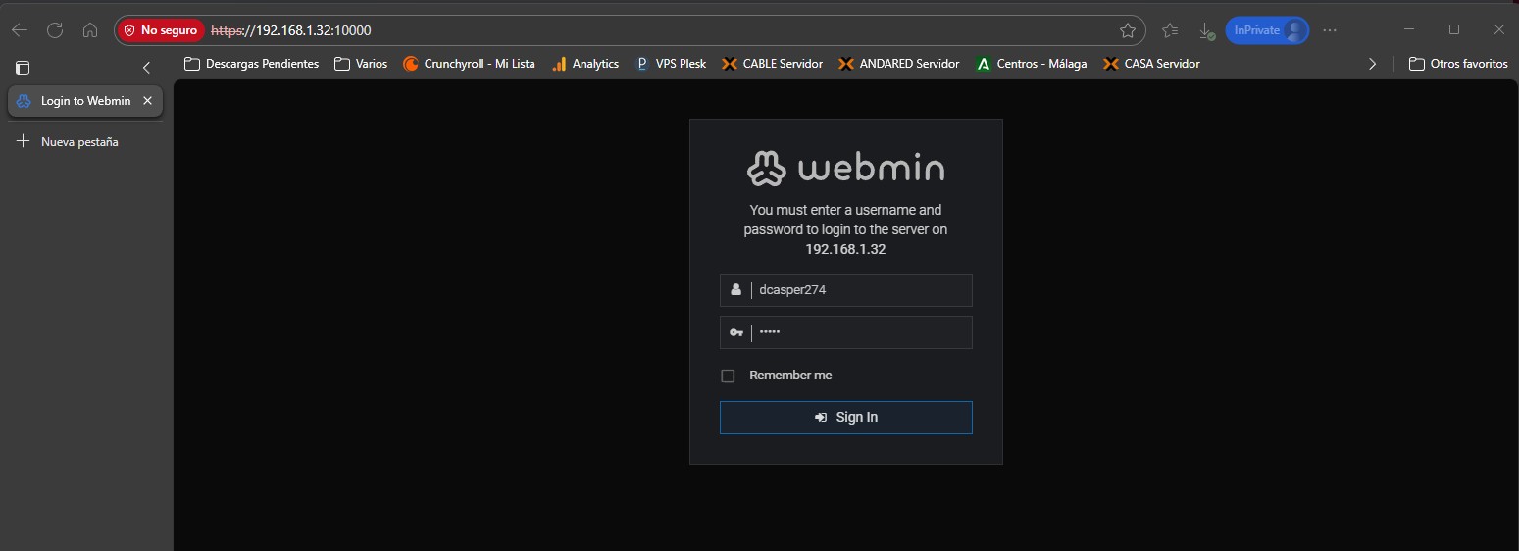Add this page to favorites with the star
Screen dimensions: 1519x551
pos(1128,30)
